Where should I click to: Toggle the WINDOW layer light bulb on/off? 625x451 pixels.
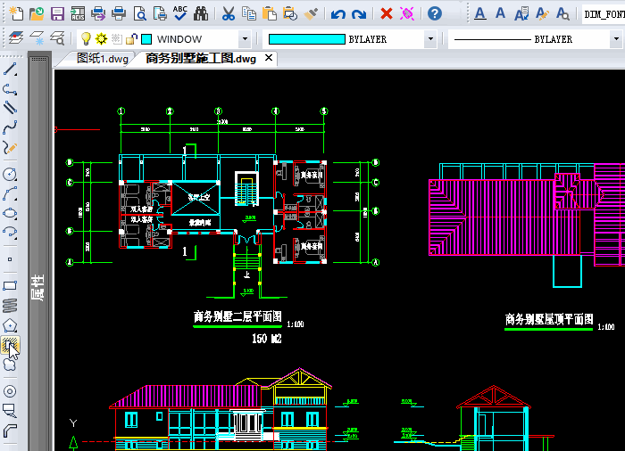pyautogui.click(x=86, y=39)
